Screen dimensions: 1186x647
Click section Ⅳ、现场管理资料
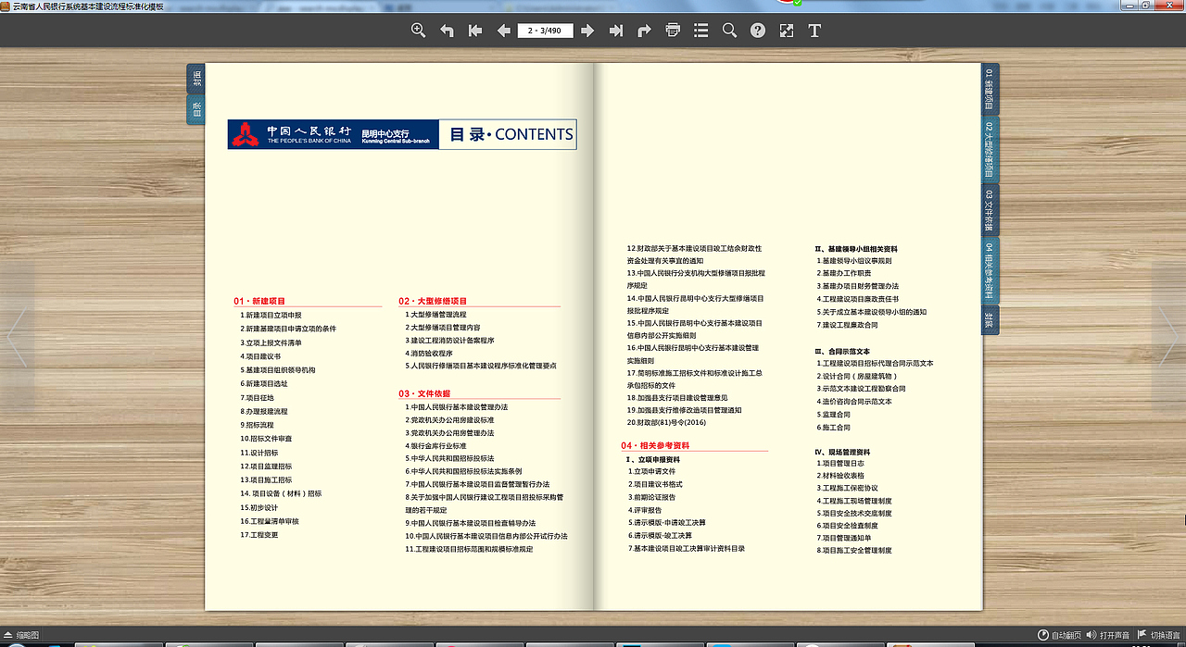coord(842,452)
